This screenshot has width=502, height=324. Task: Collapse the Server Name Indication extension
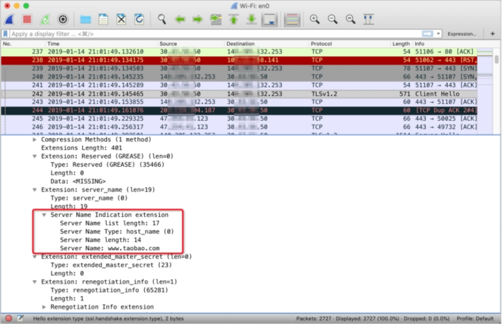coord(44,215)
